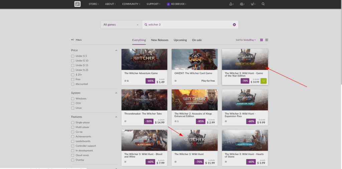The width and height of the screenshot is (342, 169).
Task: Open the notifications bell icon
Action: 230,4
